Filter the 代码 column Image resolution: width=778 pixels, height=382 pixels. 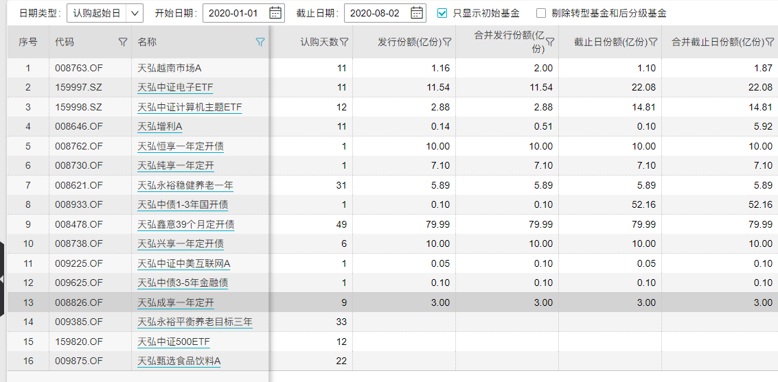[123, 43]
